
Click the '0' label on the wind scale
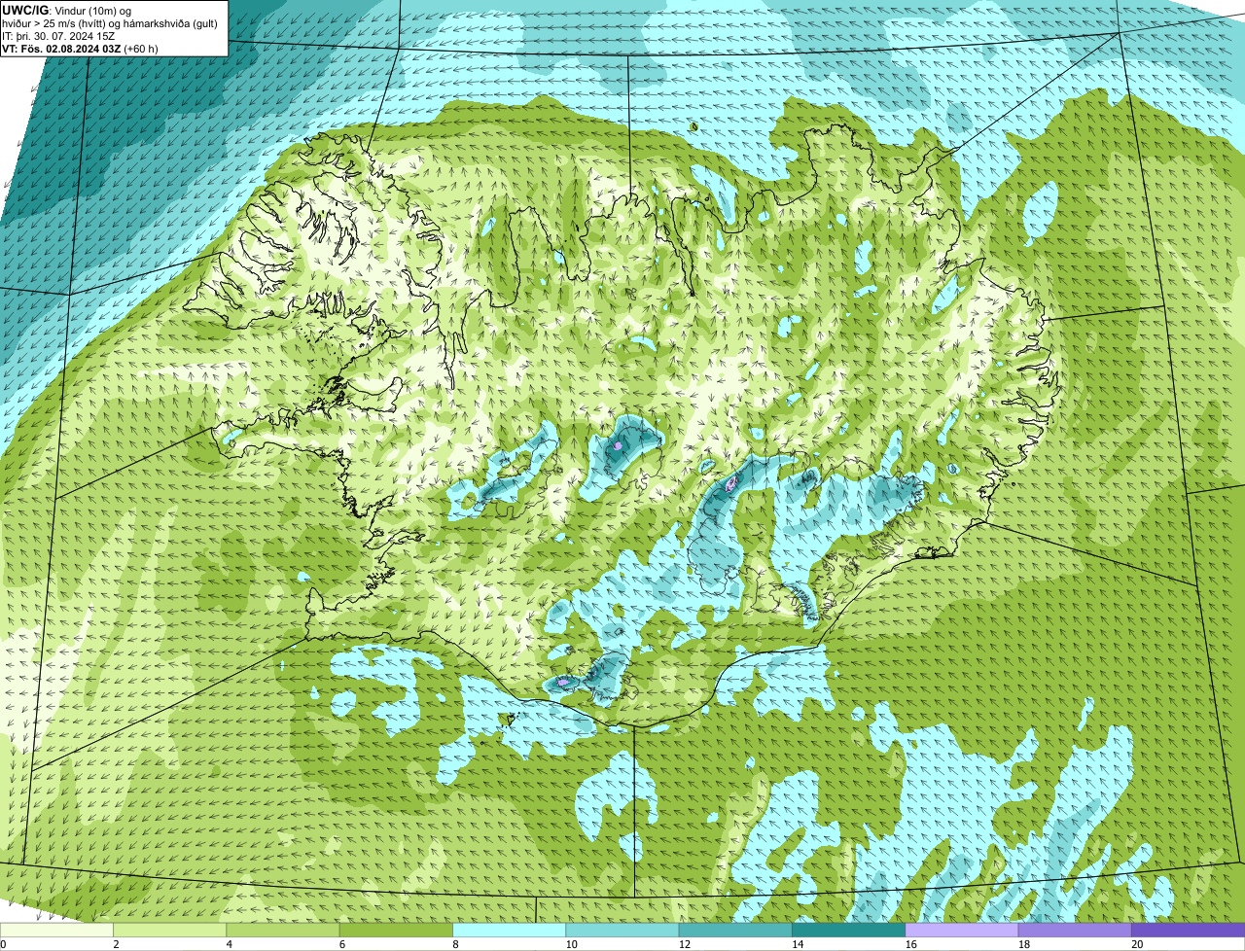pos(3,944)
